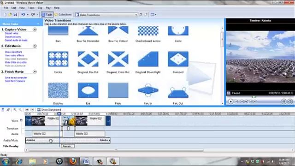This screenshot has width=295, height=166.
Task: Open the Views toolbar dropdown
Action: point(153,14)
